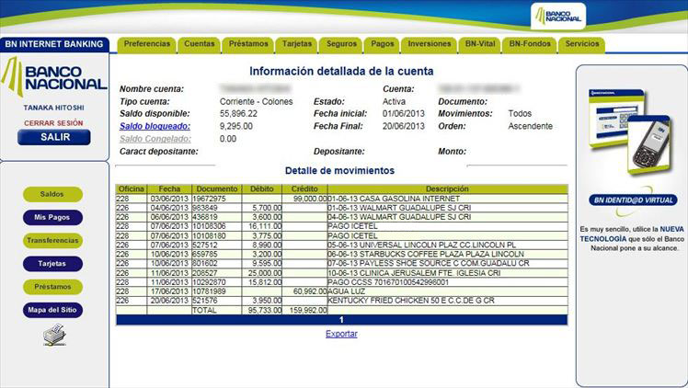Image resolution: width=688 pixels, height=388 pixels.
Task: Click the Saldo Congelado link
Action: pos(155,139)
